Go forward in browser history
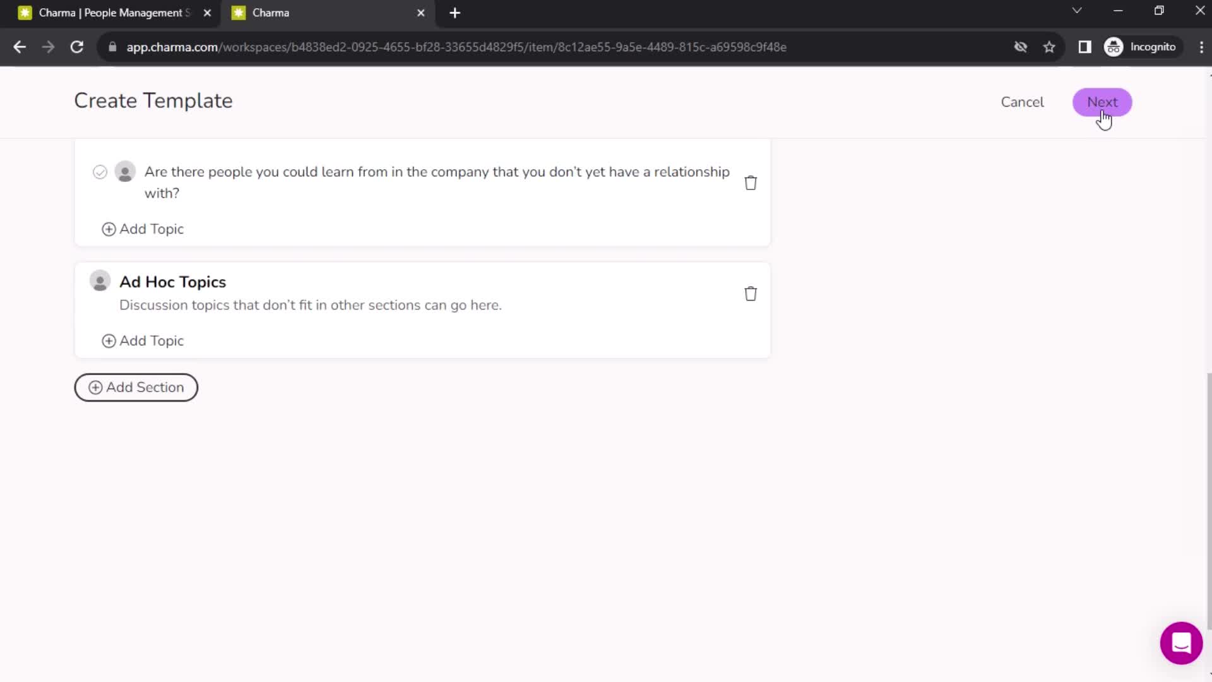Viewport: 1212px width, 682px height. (x=48, y=47)
